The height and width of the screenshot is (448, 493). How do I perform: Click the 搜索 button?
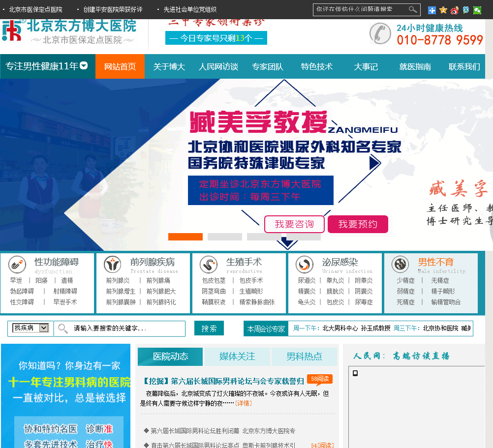(209, 329)
